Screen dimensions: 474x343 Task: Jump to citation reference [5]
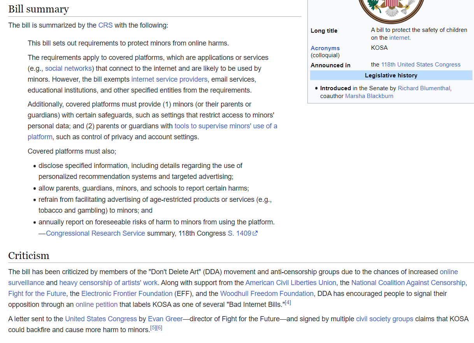[153, 328]
